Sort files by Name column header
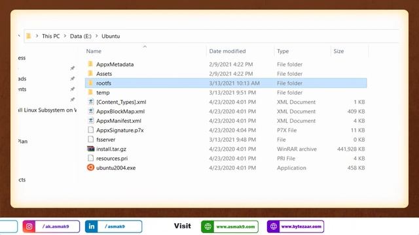Screen dimensions: 419x235 coord(94,51)
